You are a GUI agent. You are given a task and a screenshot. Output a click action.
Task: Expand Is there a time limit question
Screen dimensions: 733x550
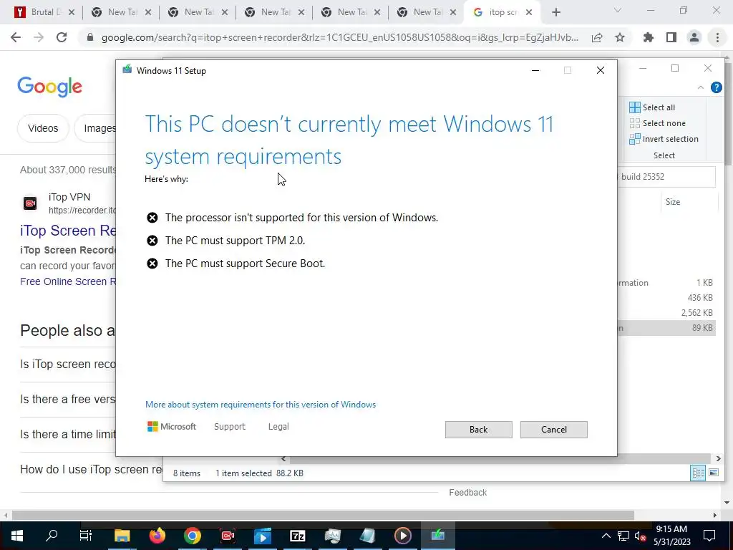[68, 434]
